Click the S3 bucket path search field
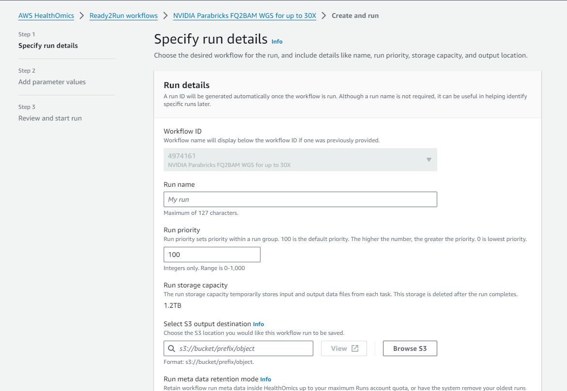Image resolution: width=567 pixels, height=391 pixels. [x=245, y=348]
